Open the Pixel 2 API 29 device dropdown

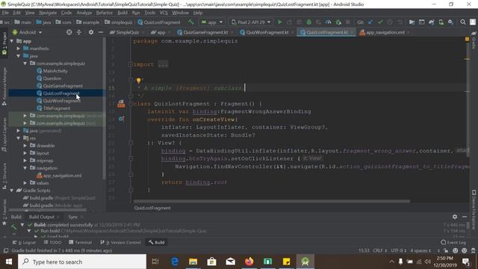(251, 22)
